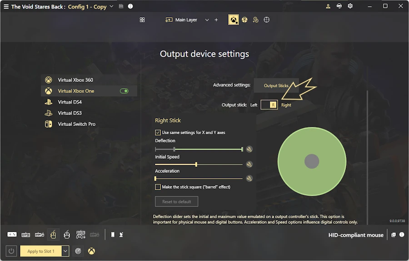This screenshot has width=409, height=261.
Task: Click the Xbox logo icon in bottom bar
Action: pyautogui.click(x=91, y=251)
